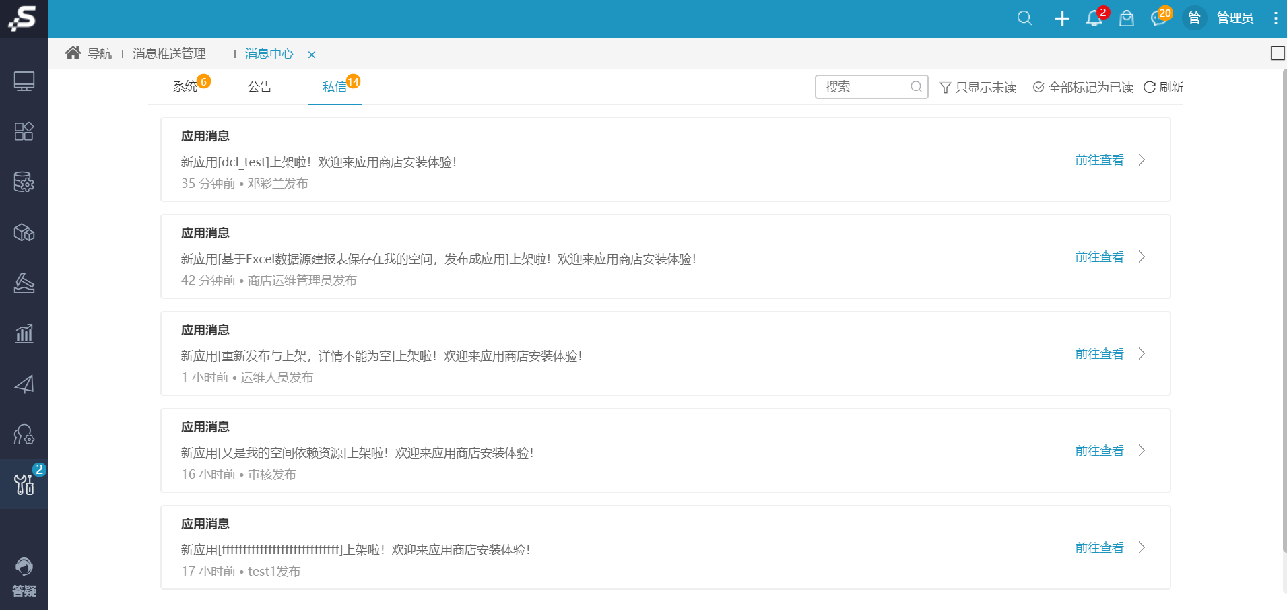Click timestamp 17 小时前 • test1发布

pyautogui.click(x=240, y=572)
